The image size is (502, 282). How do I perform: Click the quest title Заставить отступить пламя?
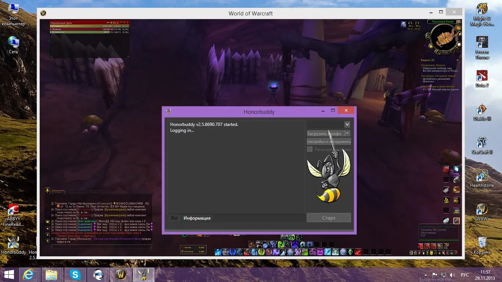pyautogui.click(x=438, y=76)
